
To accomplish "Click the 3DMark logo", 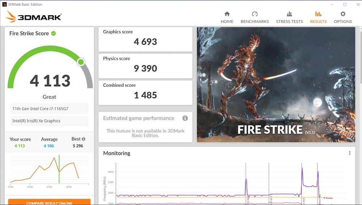I will (34, 17).
